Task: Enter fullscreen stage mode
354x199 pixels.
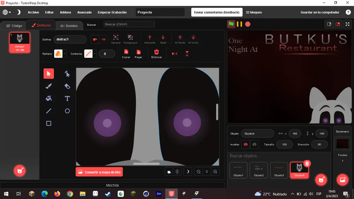Action: [x=347, y=24]
